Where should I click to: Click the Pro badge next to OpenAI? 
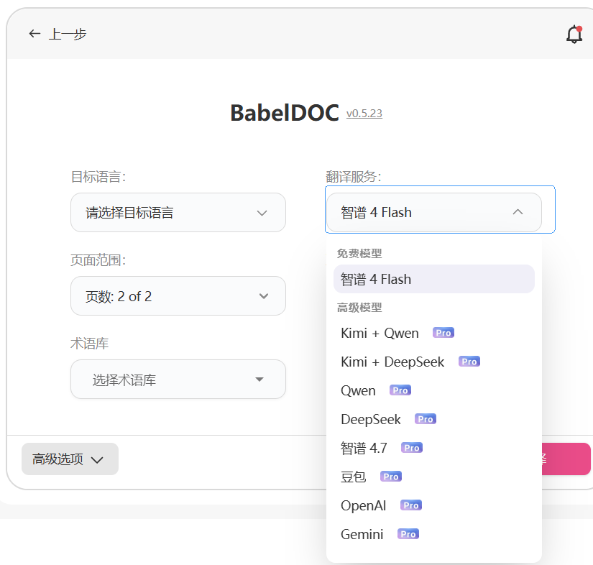(x=410, y=505)
